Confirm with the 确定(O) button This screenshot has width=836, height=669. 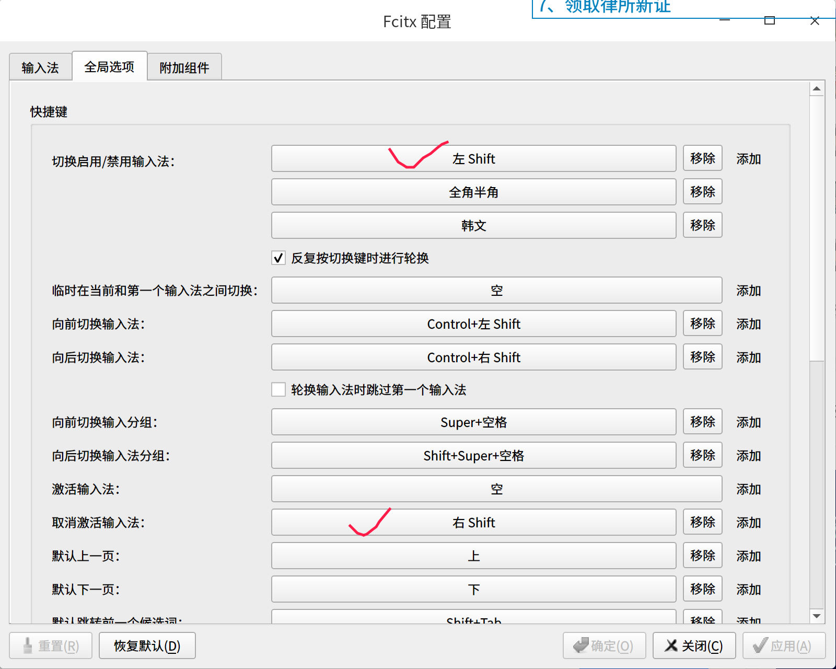[605, 645]
